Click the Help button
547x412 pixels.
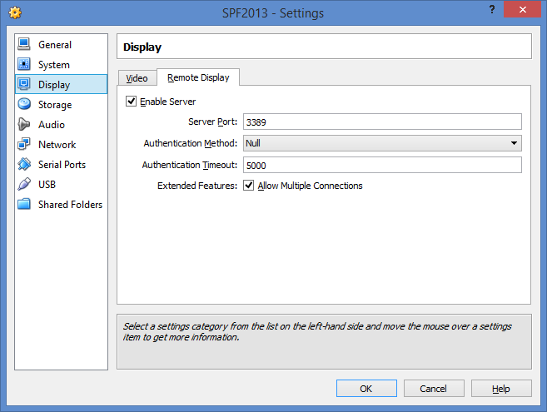tap(500, 389)
